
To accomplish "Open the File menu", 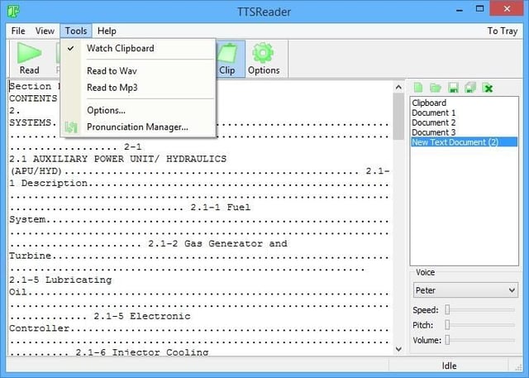I will 18,31.
